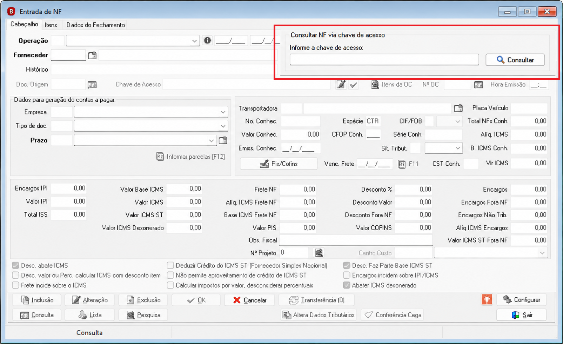Click the Consultar button
This screenshot has height=344, width=563.
coord(515,60)
